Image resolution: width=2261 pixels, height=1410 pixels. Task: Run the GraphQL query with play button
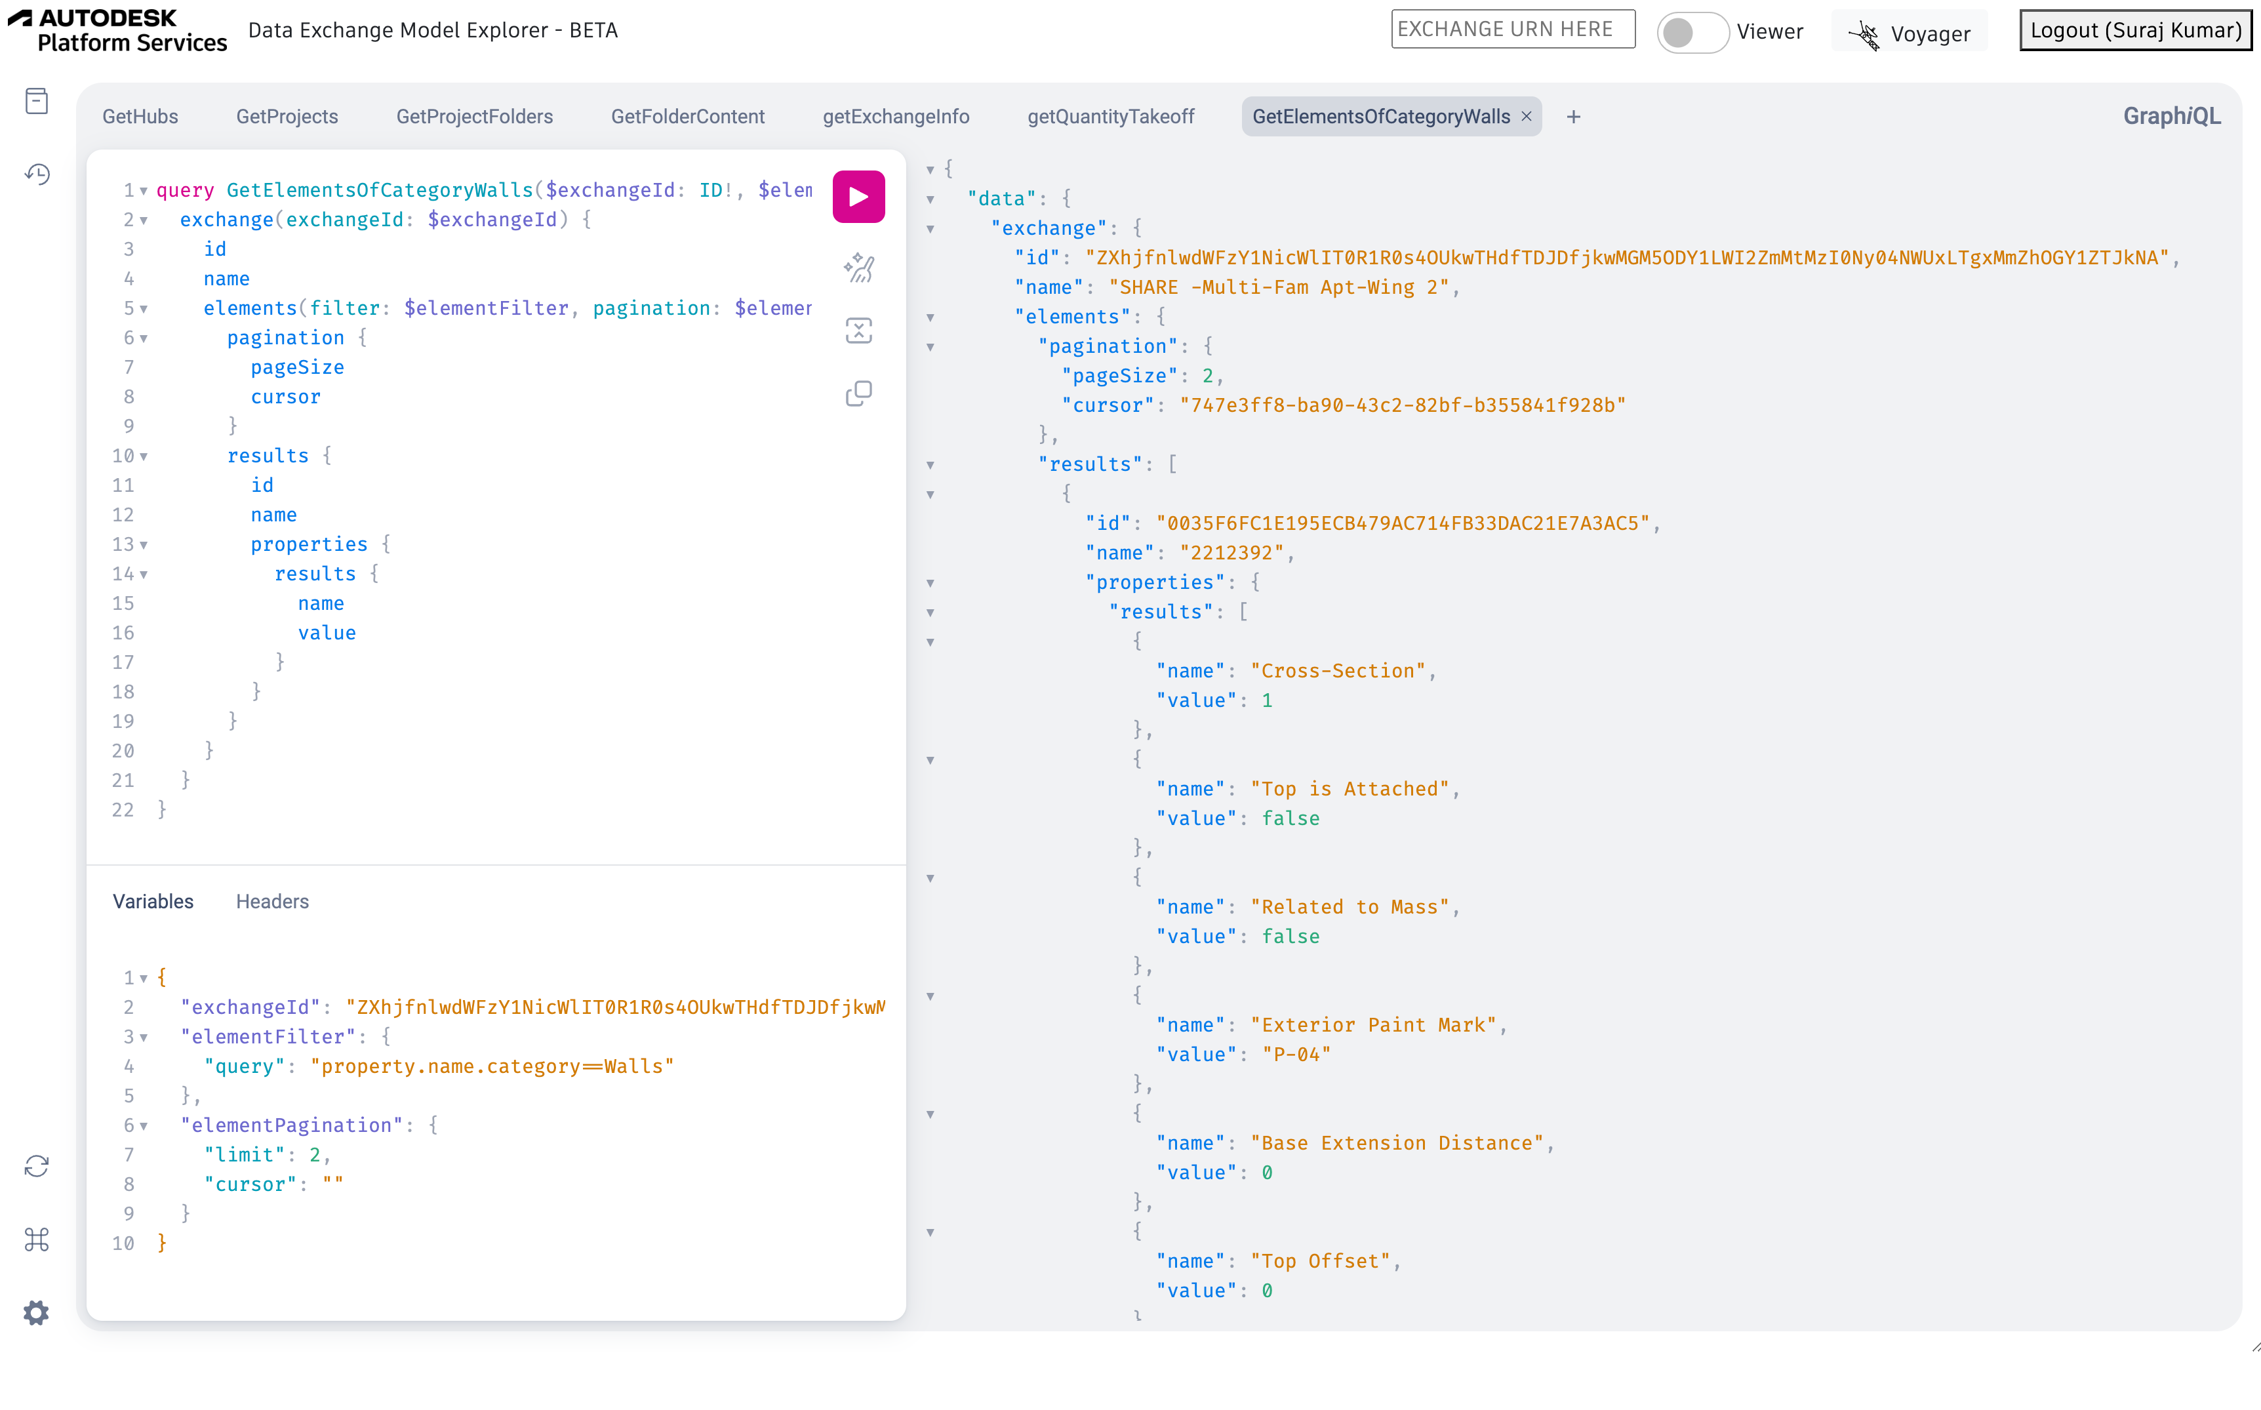[858, 197]
